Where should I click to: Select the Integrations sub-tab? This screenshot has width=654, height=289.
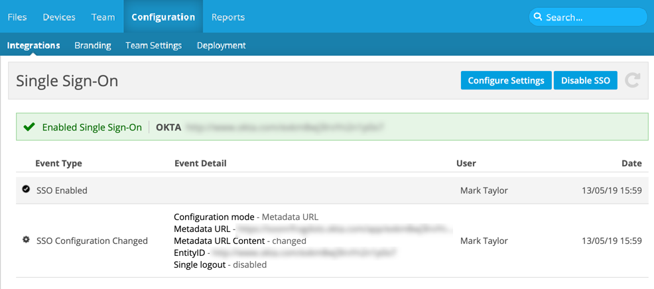pos(34,46)
